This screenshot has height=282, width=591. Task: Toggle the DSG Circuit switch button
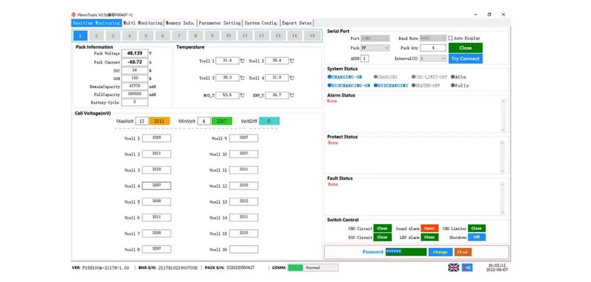click(382, 237)
